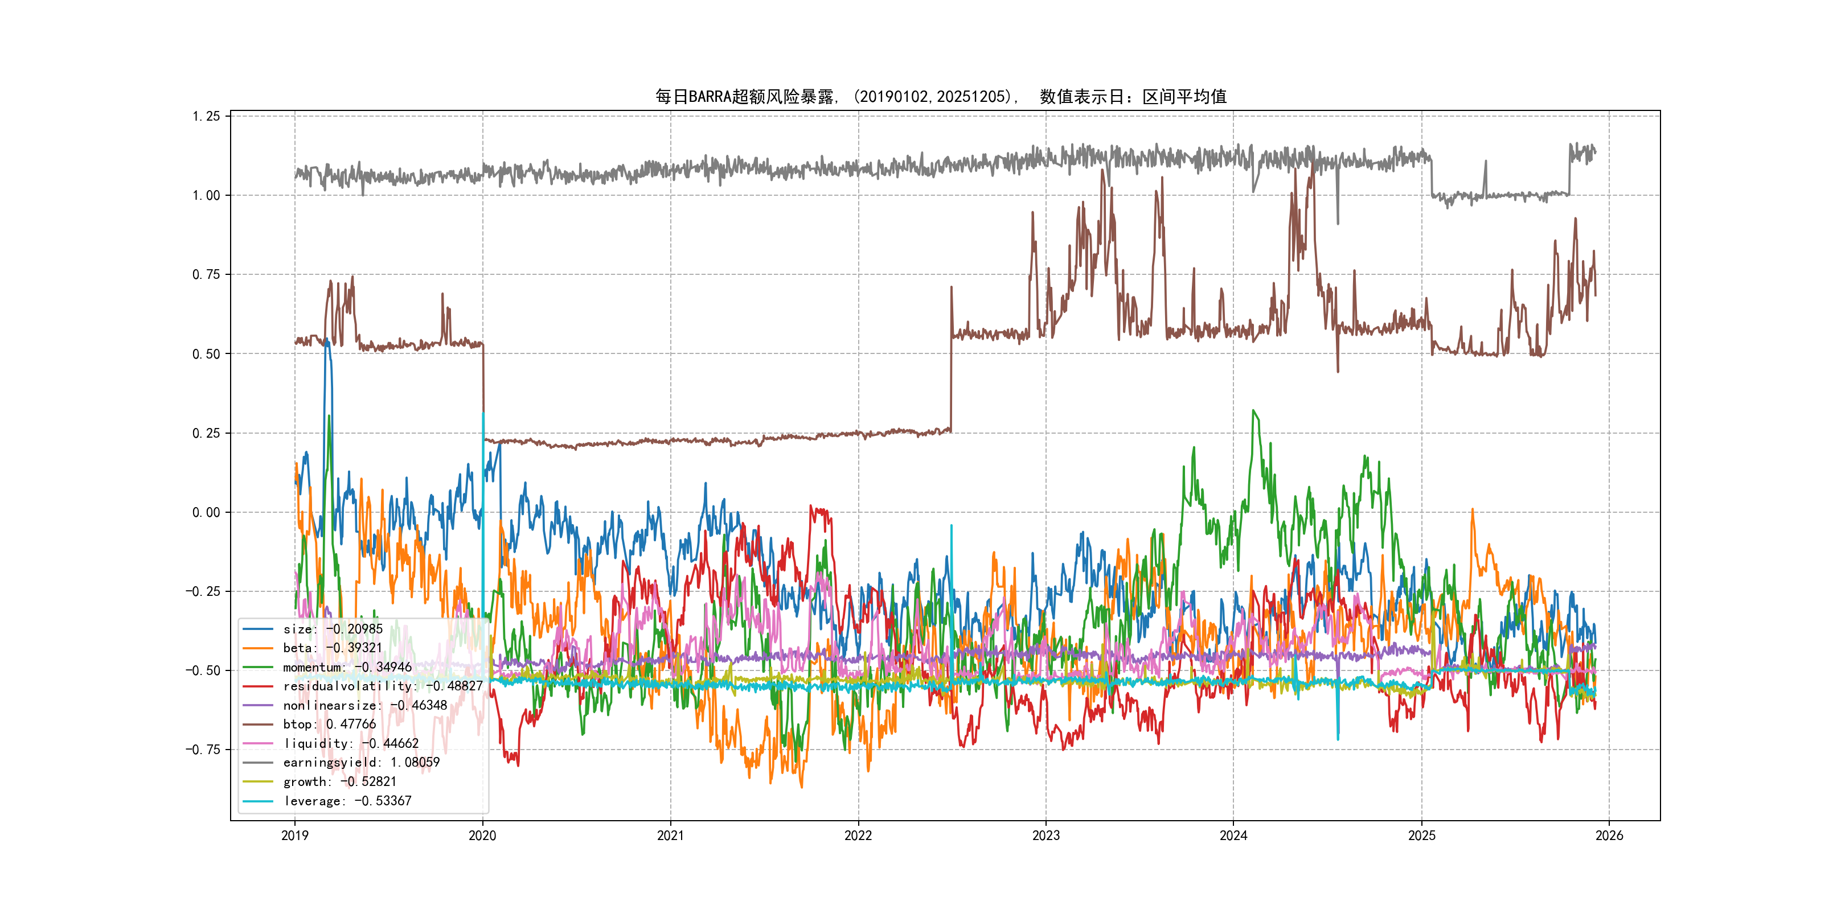Click the red residualvolatility legend line sample
Viewport: 1845px width, 922px height.
coord(258,686)
